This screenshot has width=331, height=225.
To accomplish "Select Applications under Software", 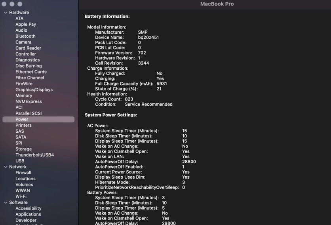I will point(28,214).
